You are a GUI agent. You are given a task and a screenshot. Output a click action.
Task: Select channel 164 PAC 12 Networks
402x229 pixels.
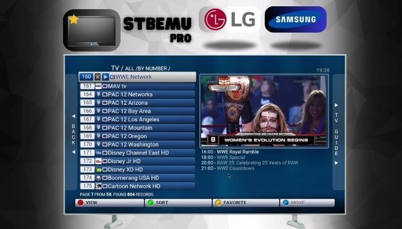coord(138,94)
